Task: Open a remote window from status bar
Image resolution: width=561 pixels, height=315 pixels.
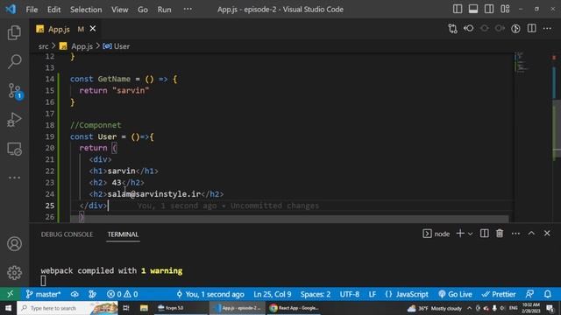Action: [10, 294]
